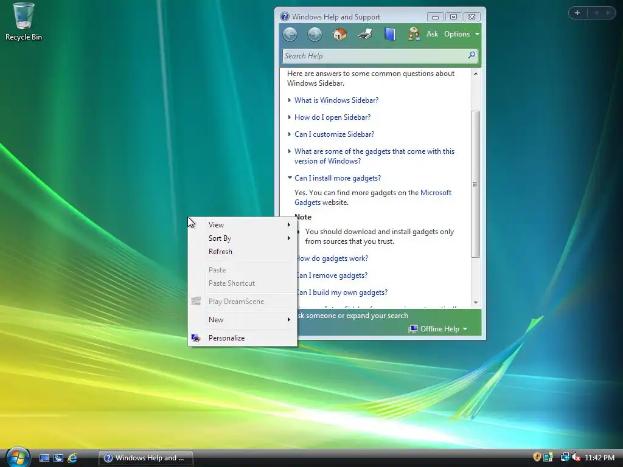Screen dimensions: 623x467
Task: Click the Ask someone icon
Action: click(414, 34)
